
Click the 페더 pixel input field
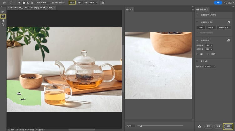[45, 2]
